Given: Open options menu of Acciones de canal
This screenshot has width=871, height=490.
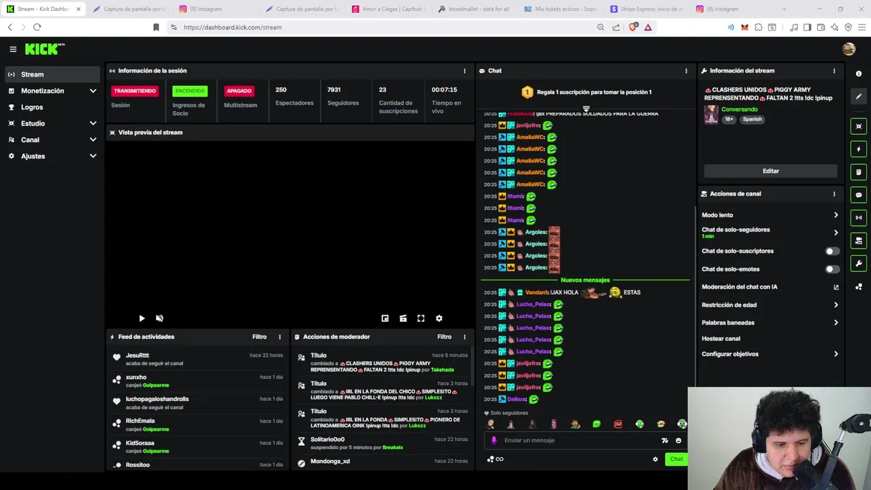Looking at the screenshot, I should click(x=834, y=194).
